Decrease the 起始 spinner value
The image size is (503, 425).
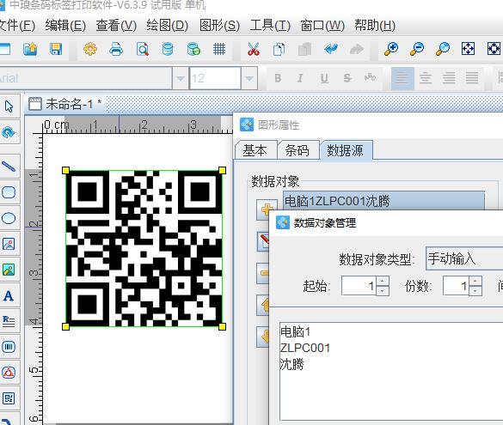pyautogui.click(x=383, y=290)
